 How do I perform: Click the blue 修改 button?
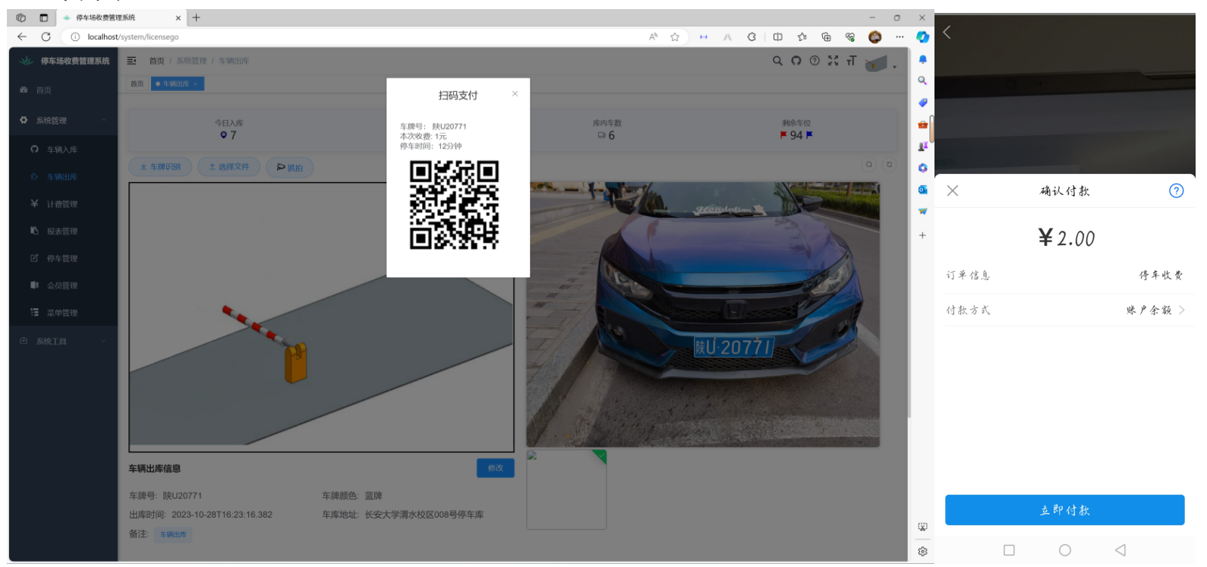496,468
